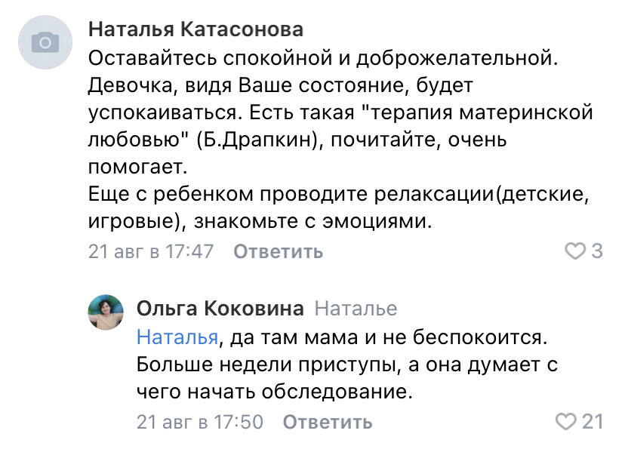Image resolution: width=625 pixels, height=449 pixels.
Task: Click timestamp 21 авг в 17:50
Action: (x=199, y=422)
